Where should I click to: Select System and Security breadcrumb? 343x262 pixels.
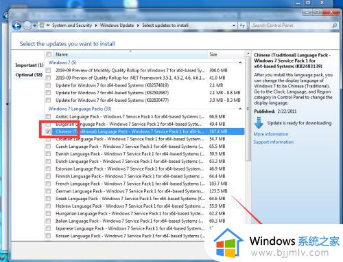[72, 25]
